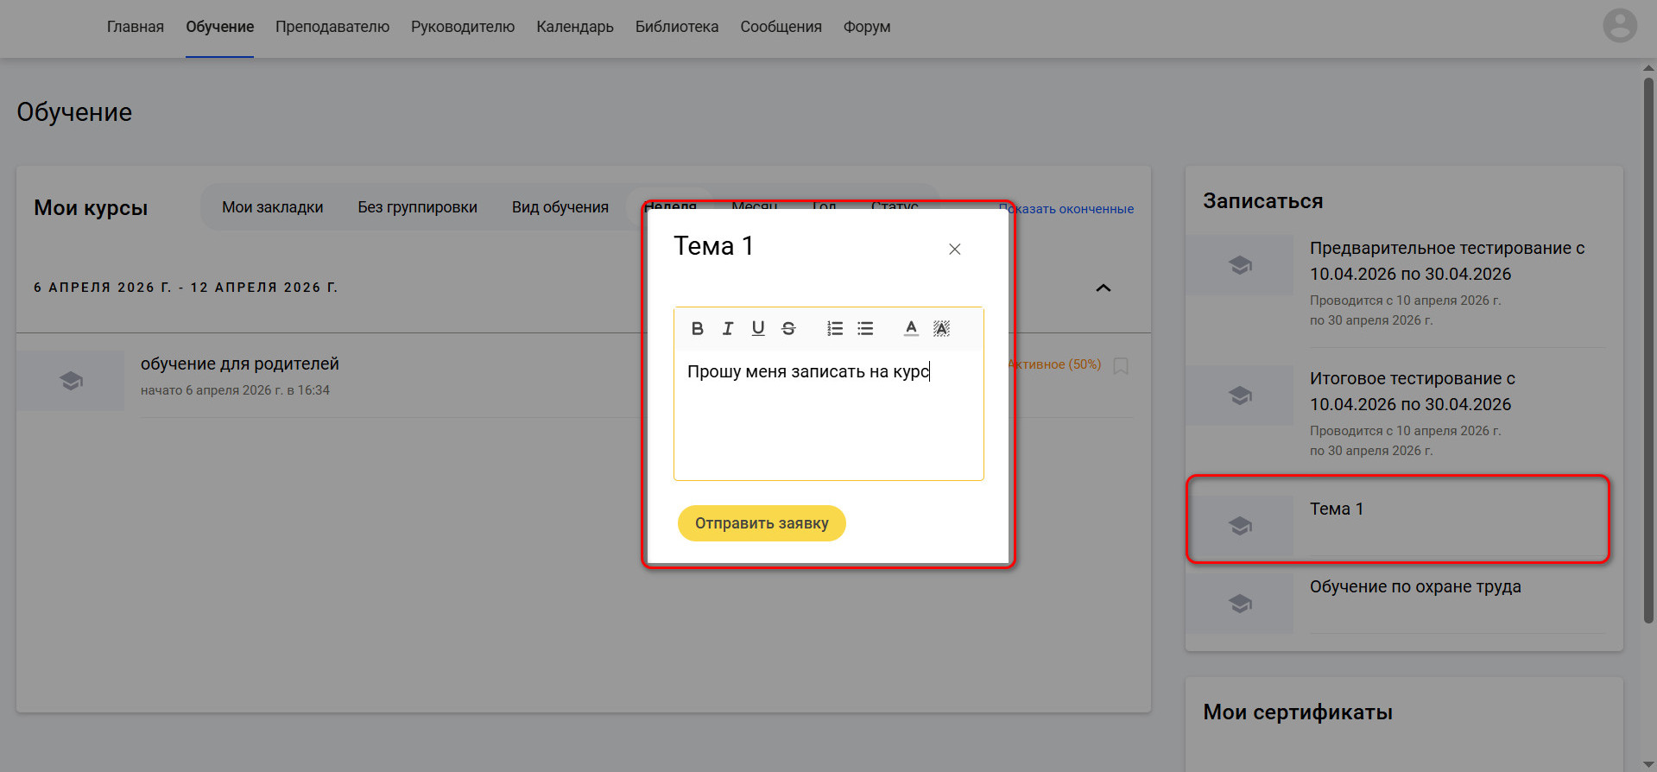This screenshot has width=1657, height=772.
Task: Go to the Календарь section
Action: click(x=575, y=27)
